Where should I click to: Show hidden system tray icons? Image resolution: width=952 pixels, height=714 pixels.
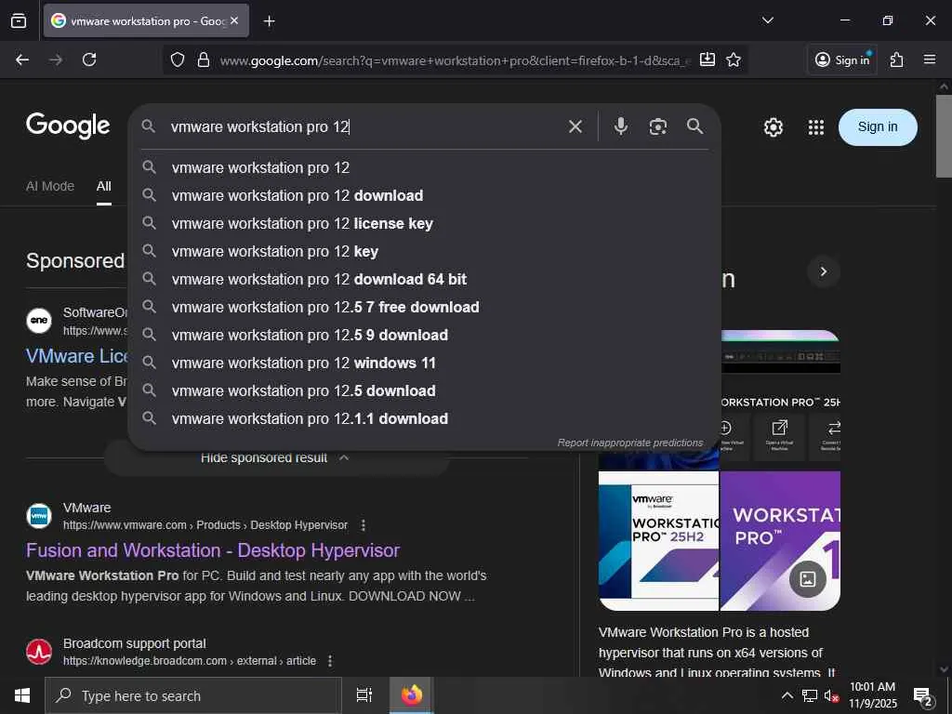tap(787, 695)
